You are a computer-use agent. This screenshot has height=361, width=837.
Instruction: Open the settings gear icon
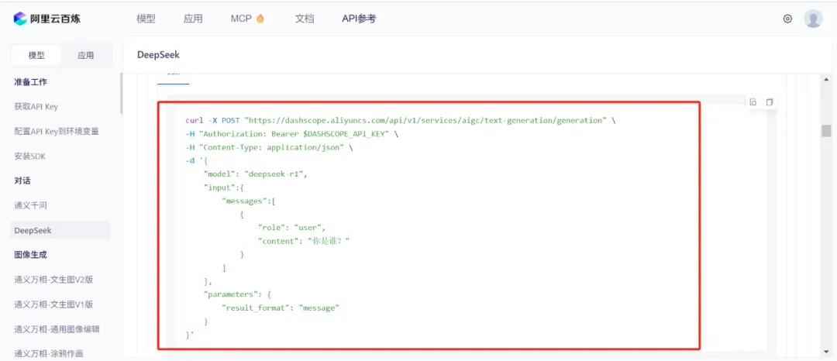tap(787, 19)
